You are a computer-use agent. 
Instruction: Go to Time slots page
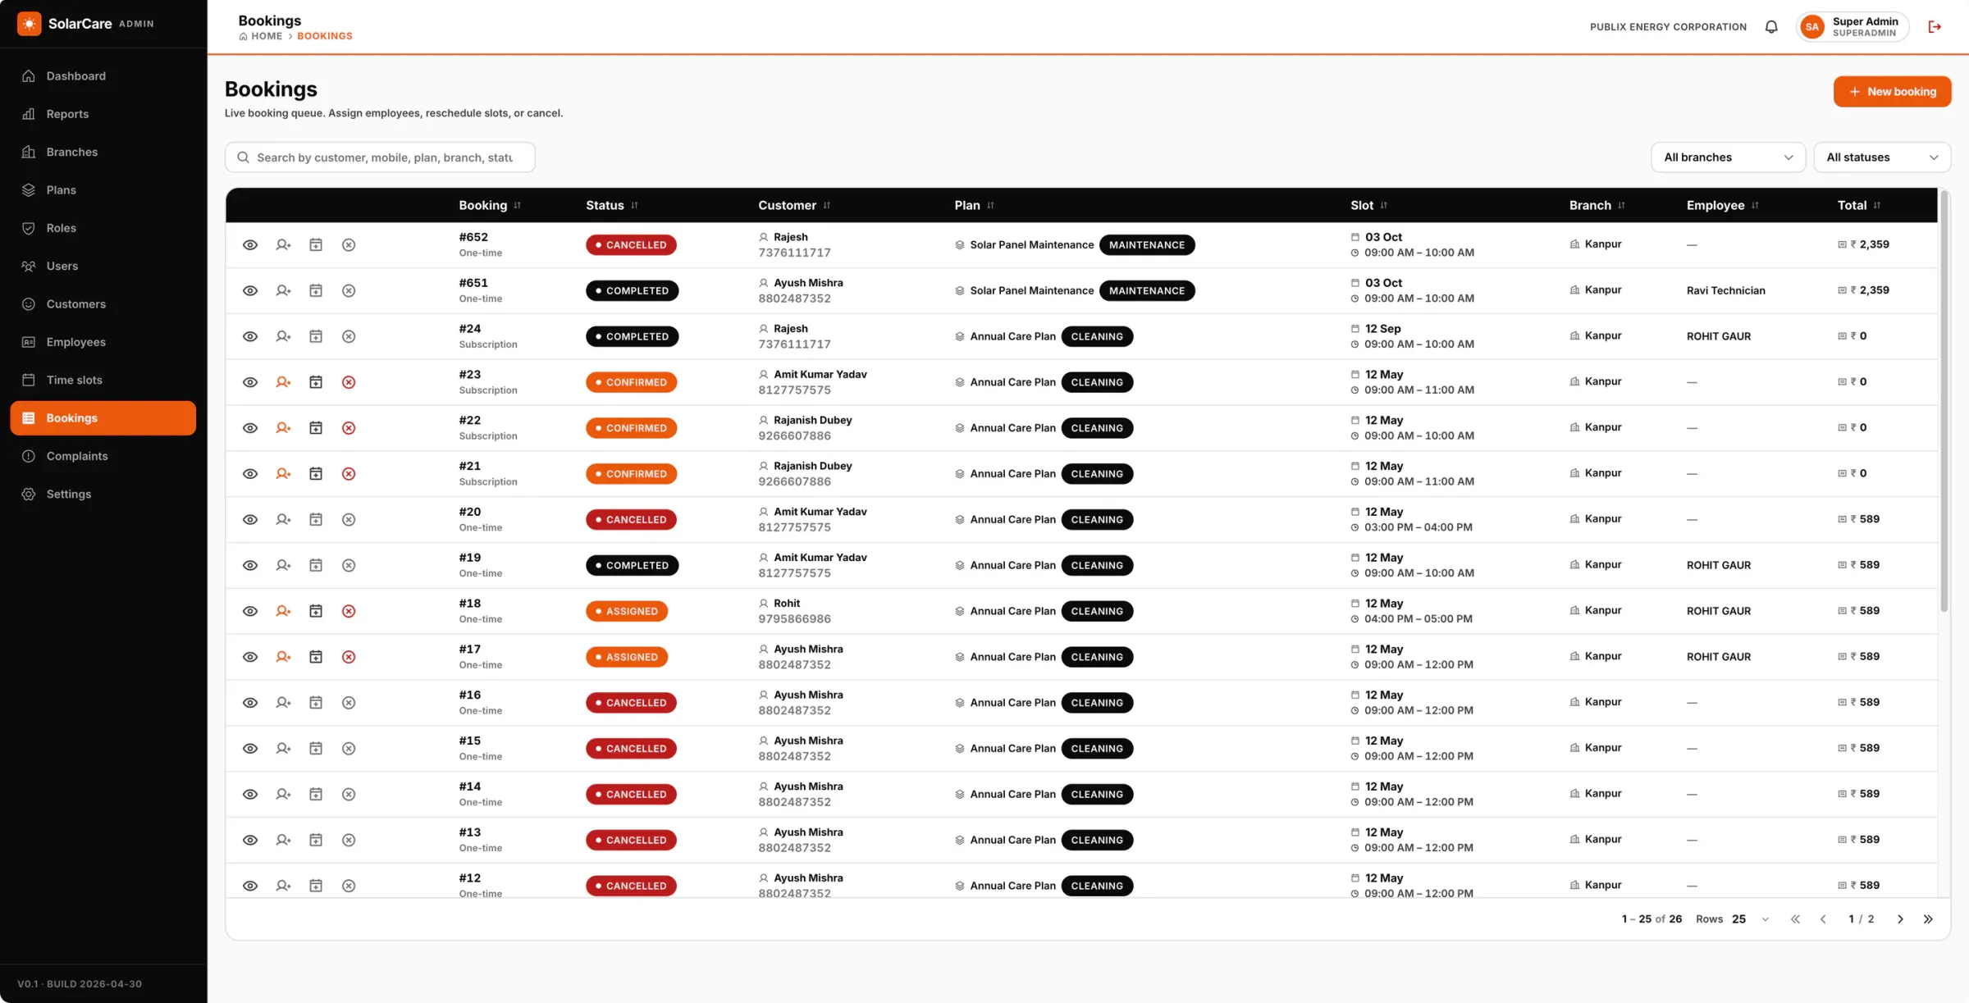[x=103, y=380]
